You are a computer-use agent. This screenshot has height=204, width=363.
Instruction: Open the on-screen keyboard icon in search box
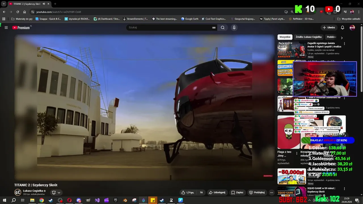coord(214,27)
